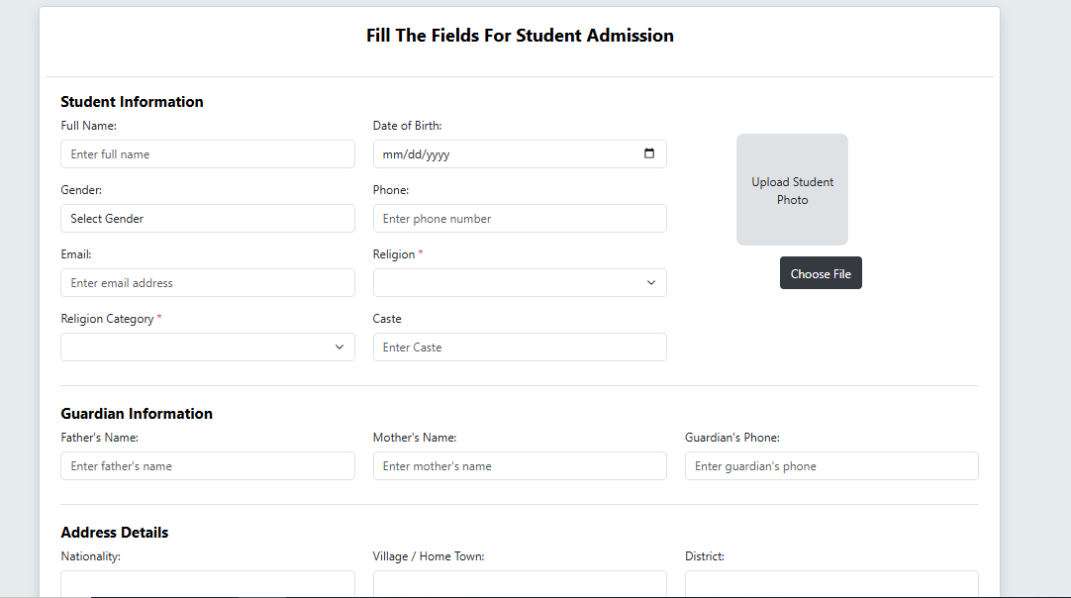Click the Enter Caste text field
Viewport: 1071px width, 598px height.
(520, 348)
